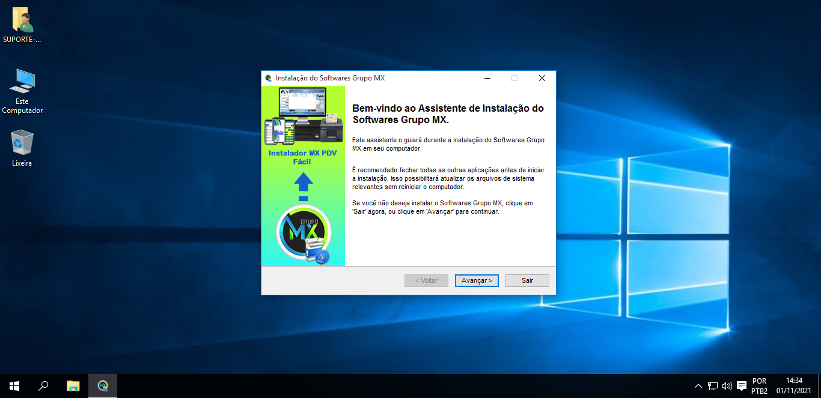Click the 'Instalador MX PDV Fácil' banner label
The width and height of the screenshot is (821, 398).
tap(303, 157)
